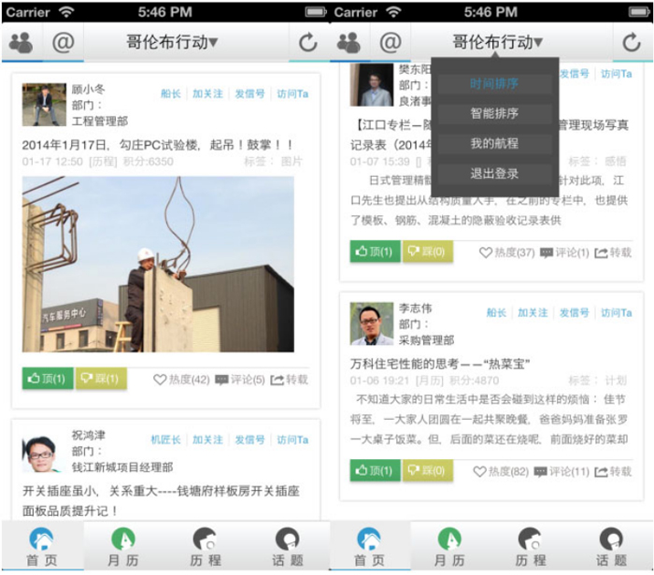This screenshot has height=575, width=654.
Task: Refresh the feed on the left screen
Action: coord(307,43)
